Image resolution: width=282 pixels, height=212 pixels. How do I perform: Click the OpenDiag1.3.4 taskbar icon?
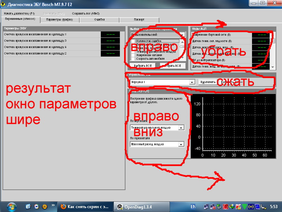pos(120,207)
